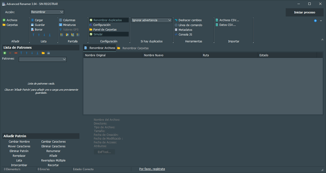Click the yellow Carpetas folder icon
Screen dimensions: 326x173
[x=4, y=25]
